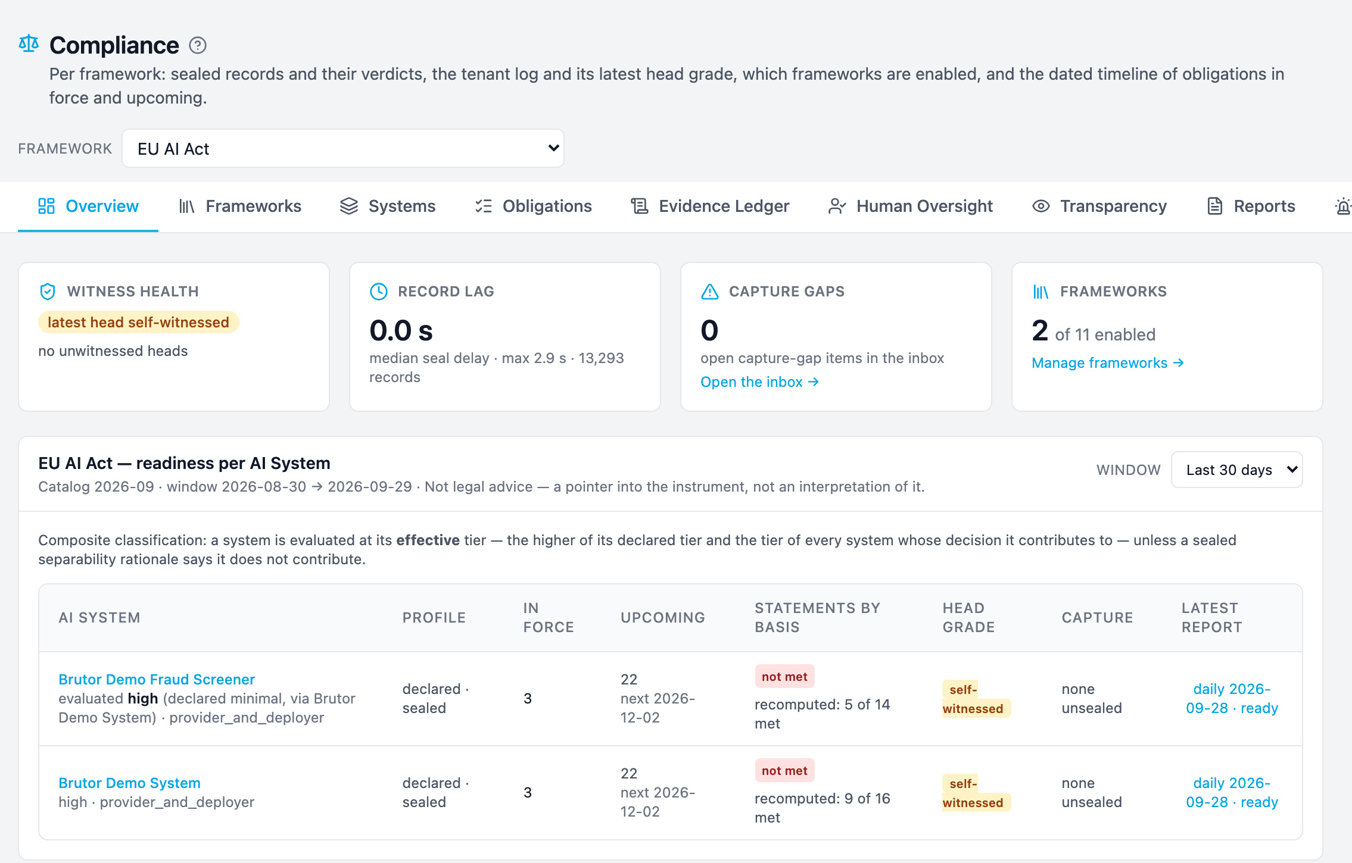Image resolution: width=1352 pixels, height=863 pixels.
Task: Follow the Open the inbox link
Action: [759, 382]
